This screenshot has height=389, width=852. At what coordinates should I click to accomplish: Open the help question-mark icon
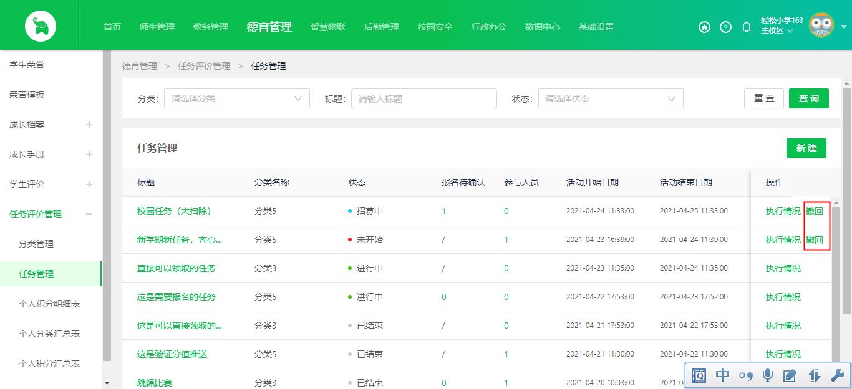click(x=725, y=27)
